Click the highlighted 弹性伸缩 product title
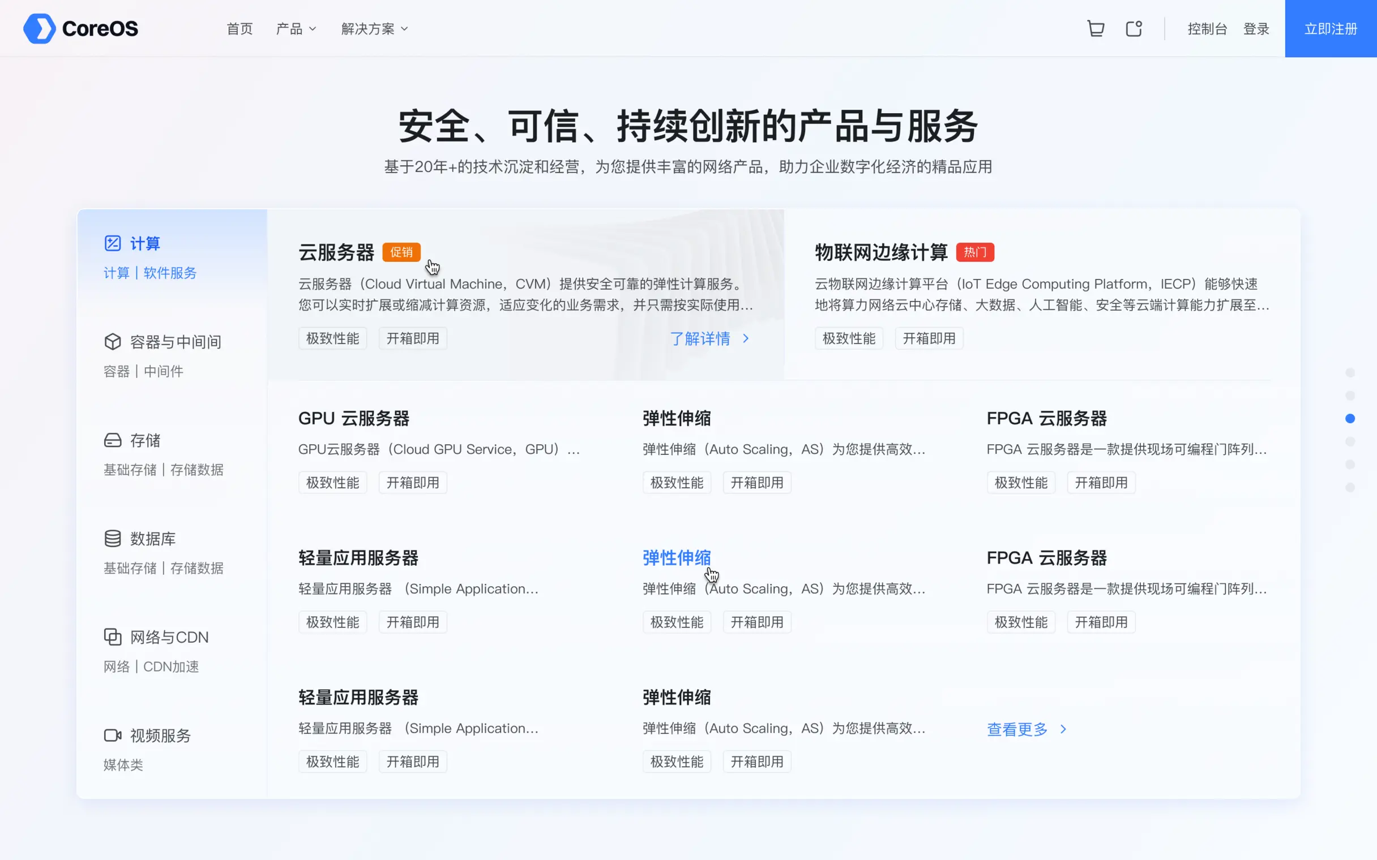This screenshot has width=1377, height=860. pos(675,557)
